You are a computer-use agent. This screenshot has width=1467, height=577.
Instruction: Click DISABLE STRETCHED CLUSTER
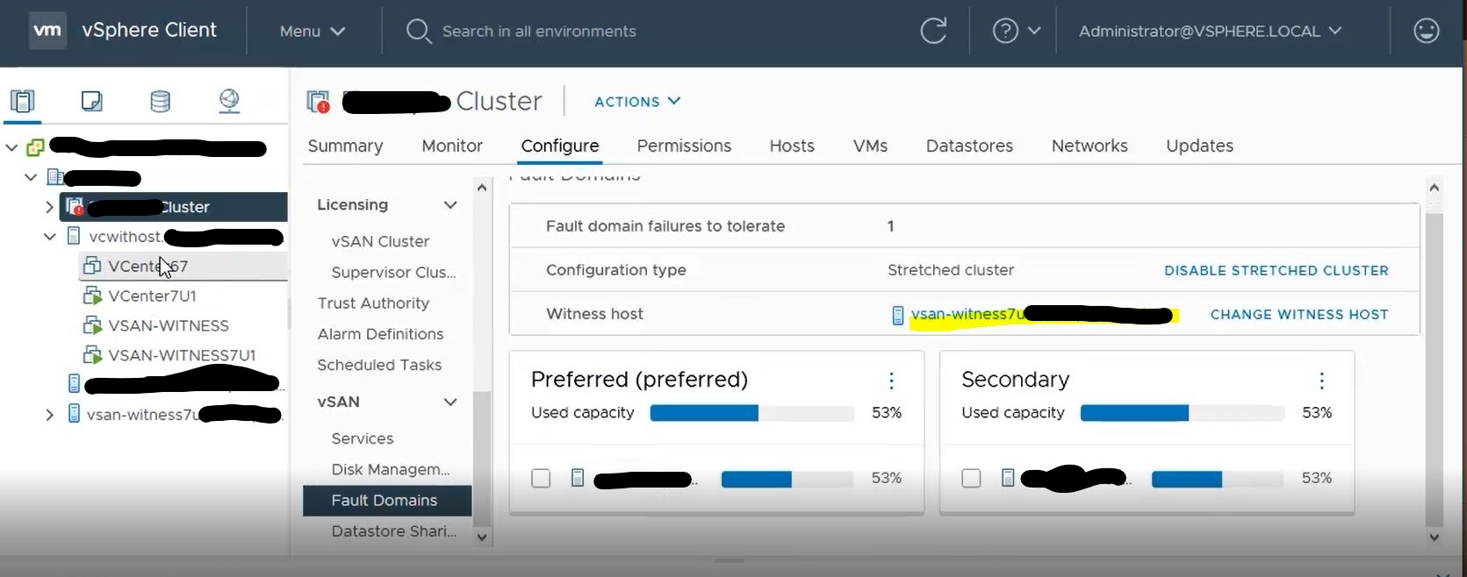pos(1276,270)
